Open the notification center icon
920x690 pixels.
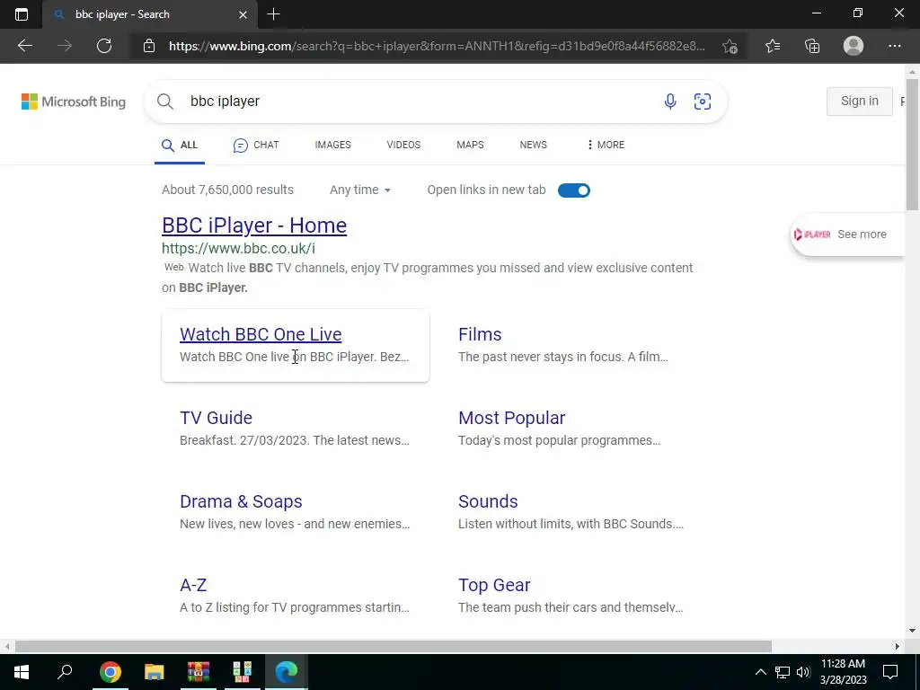coord(890,672)
